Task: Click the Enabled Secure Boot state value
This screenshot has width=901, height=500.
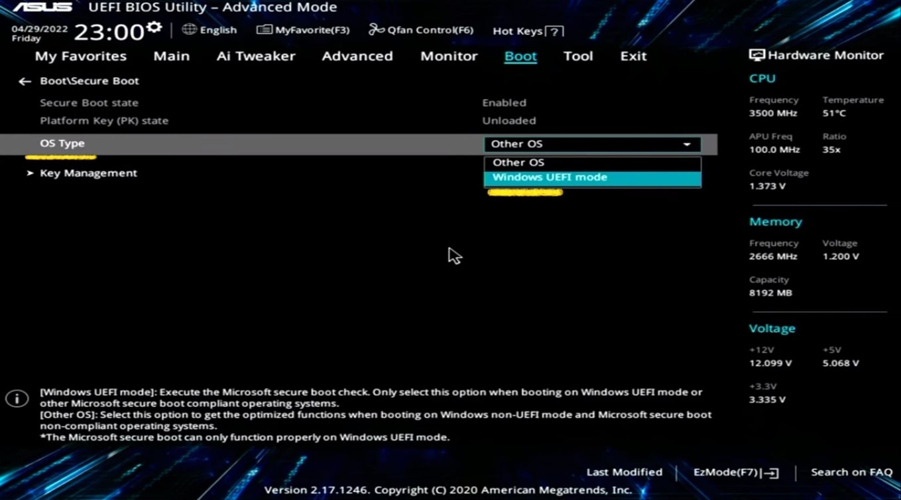Action: (505, 103)
